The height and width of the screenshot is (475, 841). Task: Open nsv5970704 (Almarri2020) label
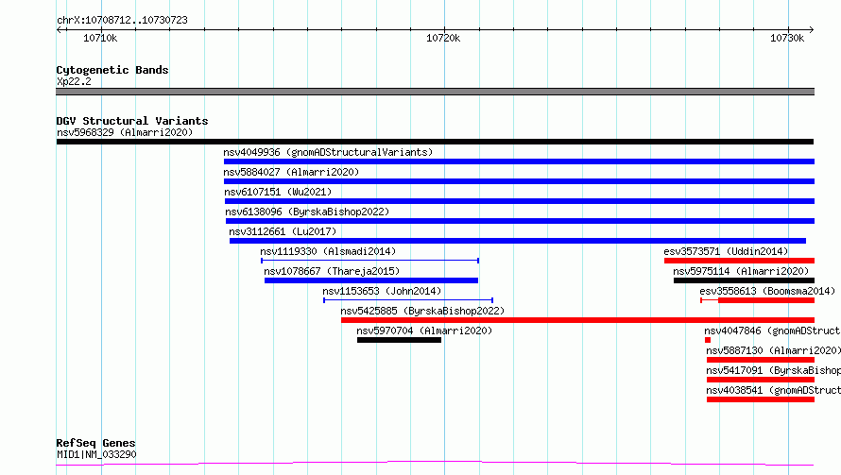[x=424, y=331]
